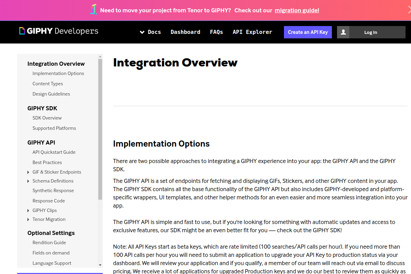411x274 pixels.
Task: Click the banner's colorful number-one icon
Action: (x=94, y=10)
